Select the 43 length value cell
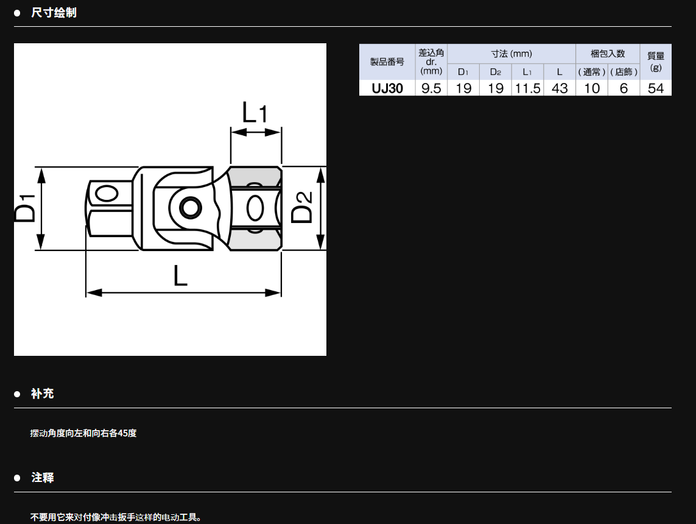 (559, 88)
